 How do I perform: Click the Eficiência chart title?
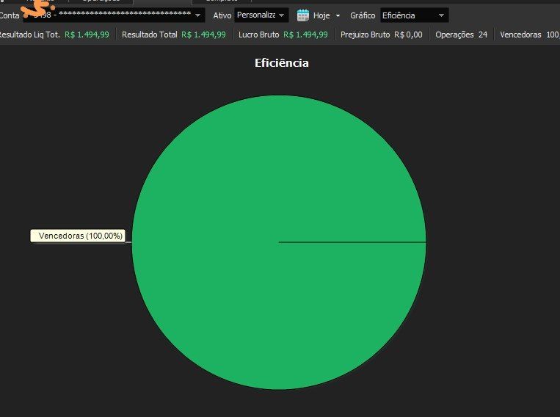281,63
